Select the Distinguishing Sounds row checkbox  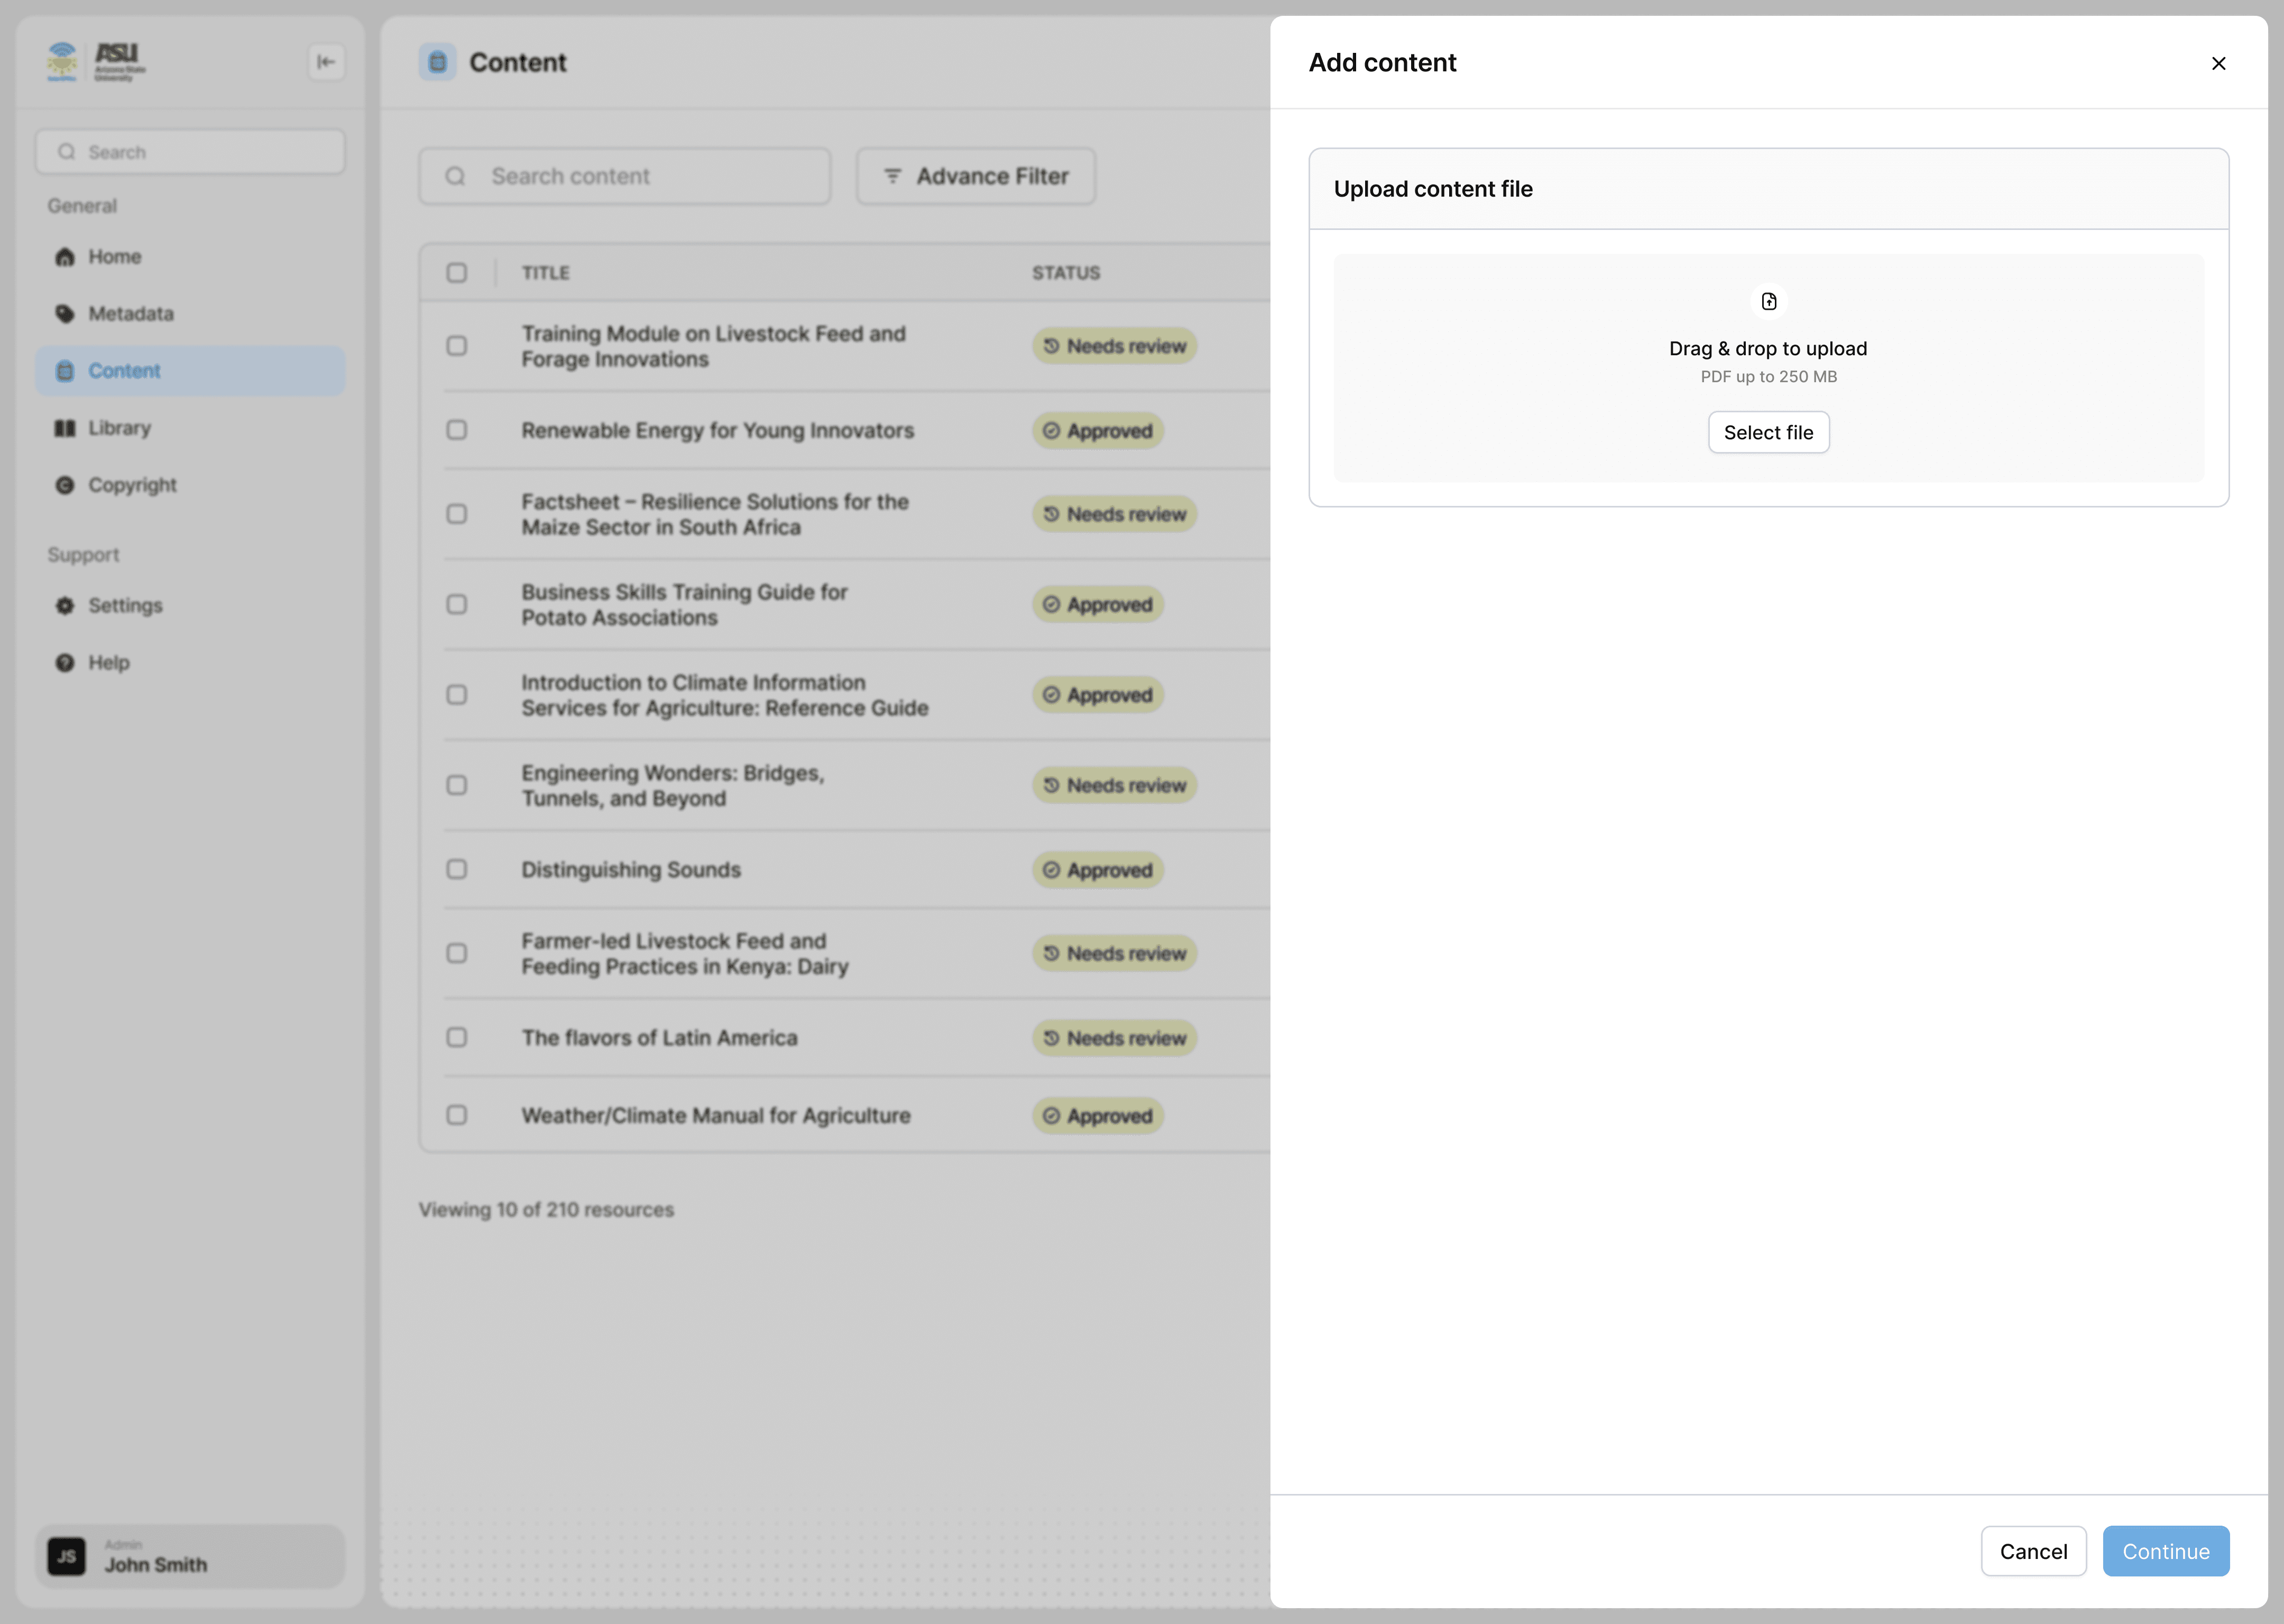click(x=456, y=869)
